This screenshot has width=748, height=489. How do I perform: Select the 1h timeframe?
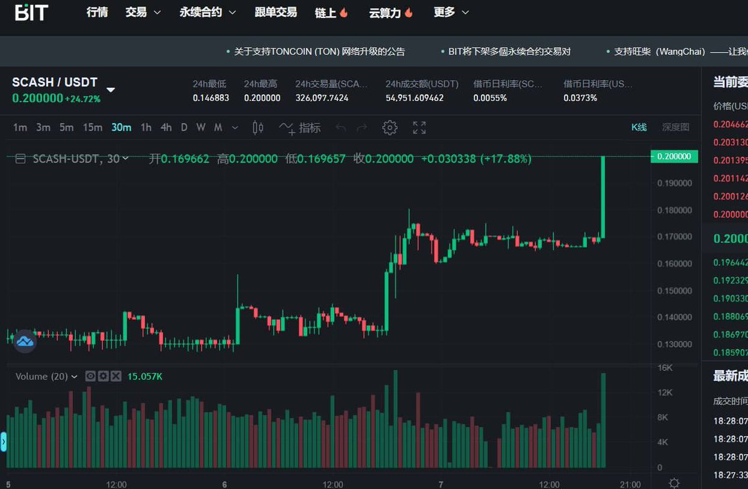point(146,128)
